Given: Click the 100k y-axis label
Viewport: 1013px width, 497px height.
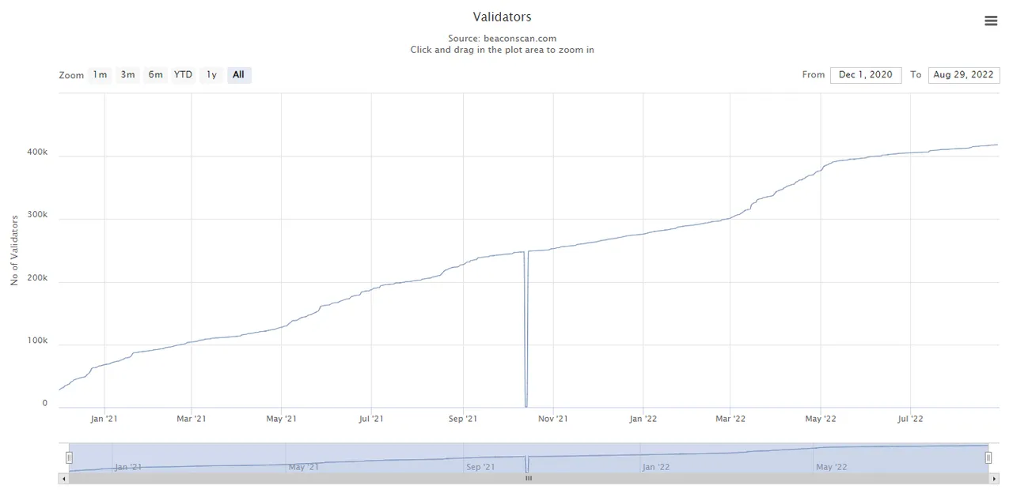Looking at the screenshot, I should (x=37, y=341).
